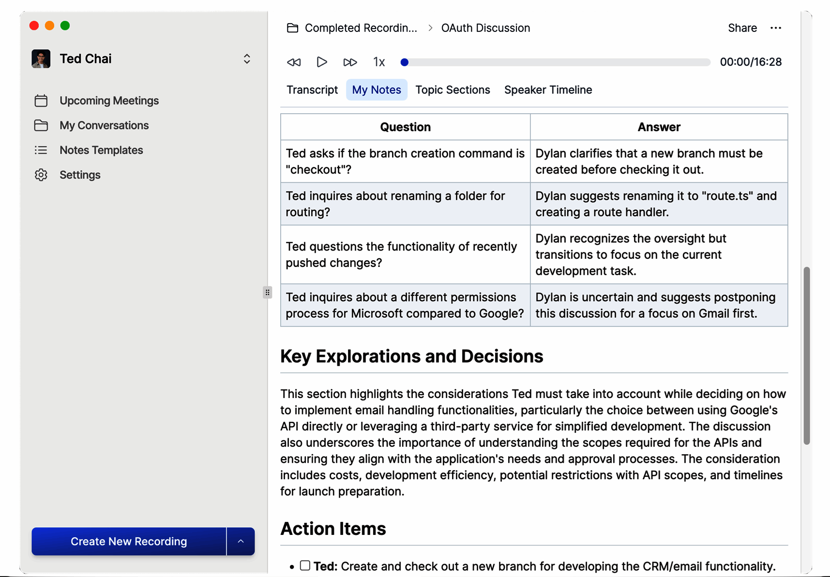Click the Settings gear icon
This screenshot has width=830, height=577.
point(41,175)
